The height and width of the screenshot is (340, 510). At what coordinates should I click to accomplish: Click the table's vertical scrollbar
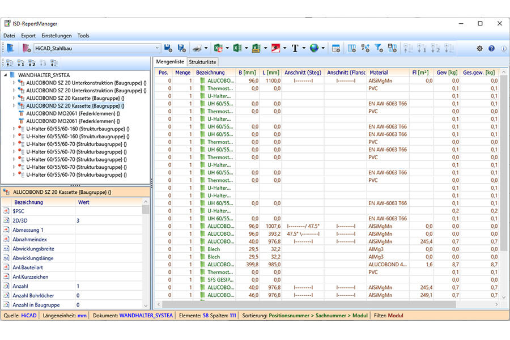(x=504, y=163)
